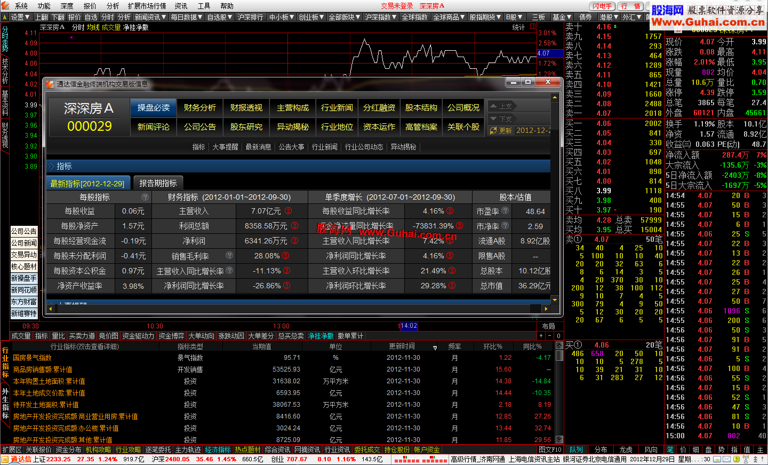The height and width of the screenshot is (465, 768).
Task: Click the help icon beside 市净率
Action: click(x=505, y=226)
